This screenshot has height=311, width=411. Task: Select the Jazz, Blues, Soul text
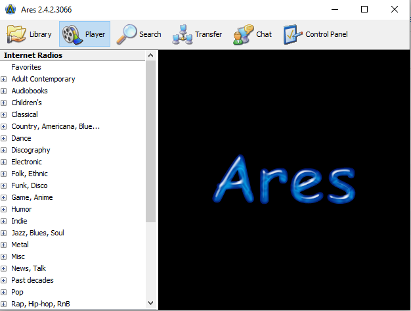(x=37, y=233)
